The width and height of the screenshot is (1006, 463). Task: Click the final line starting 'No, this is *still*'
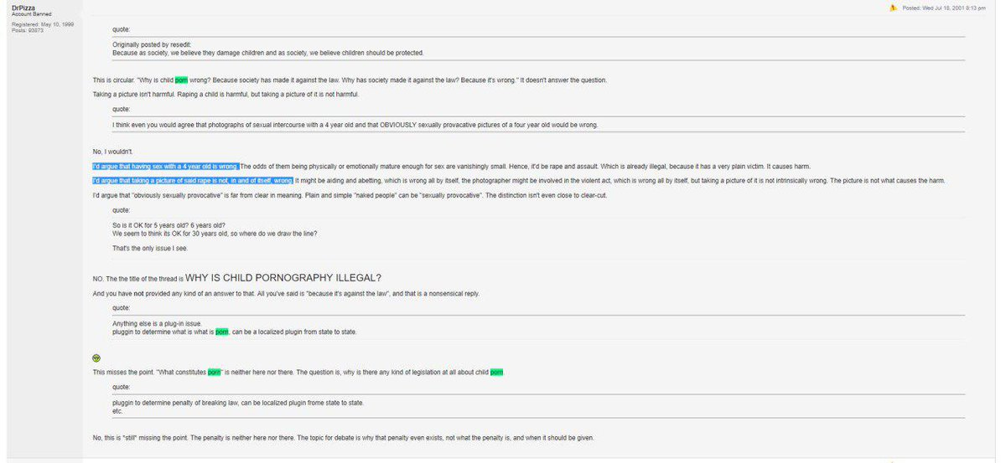click(344, 438)
